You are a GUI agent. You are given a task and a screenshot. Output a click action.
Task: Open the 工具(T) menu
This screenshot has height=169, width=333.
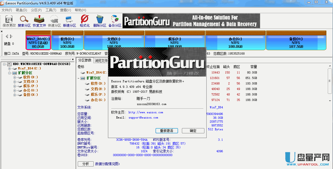(51, 10)
